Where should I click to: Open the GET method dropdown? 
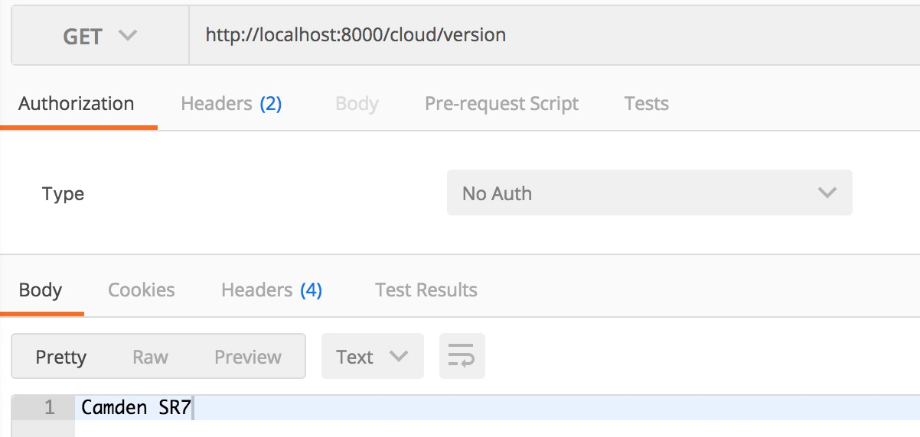click(100, 36)
